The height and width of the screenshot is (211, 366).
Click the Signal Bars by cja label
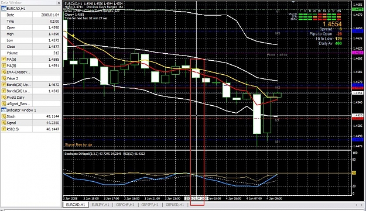tap(78, 144)
